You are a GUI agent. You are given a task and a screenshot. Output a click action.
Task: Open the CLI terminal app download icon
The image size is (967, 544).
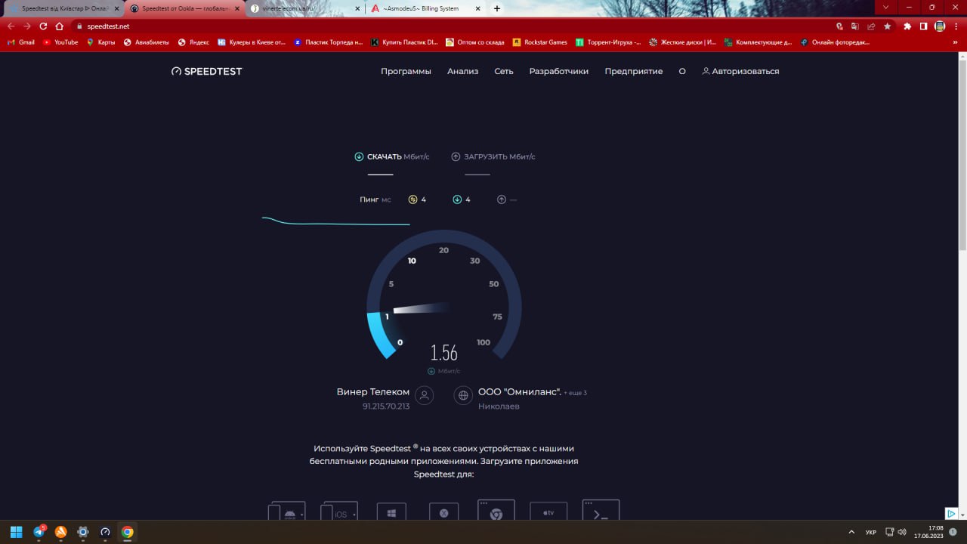click(x=601, y=510)
